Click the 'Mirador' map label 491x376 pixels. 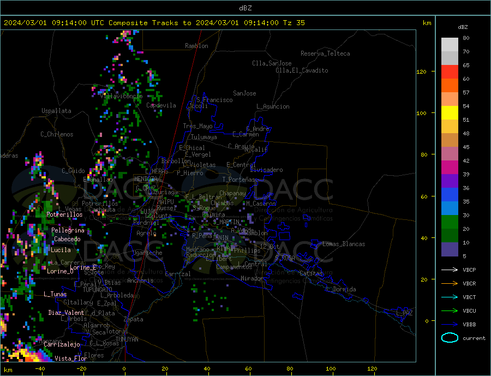point(252,278)
